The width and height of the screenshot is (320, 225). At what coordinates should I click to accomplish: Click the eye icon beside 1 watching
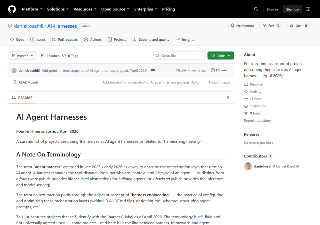pyautogui.click(x=246, y=106)
